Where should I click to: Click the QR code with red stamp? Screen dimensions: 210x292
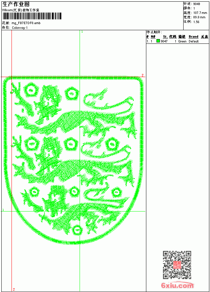tap(177, 264)
